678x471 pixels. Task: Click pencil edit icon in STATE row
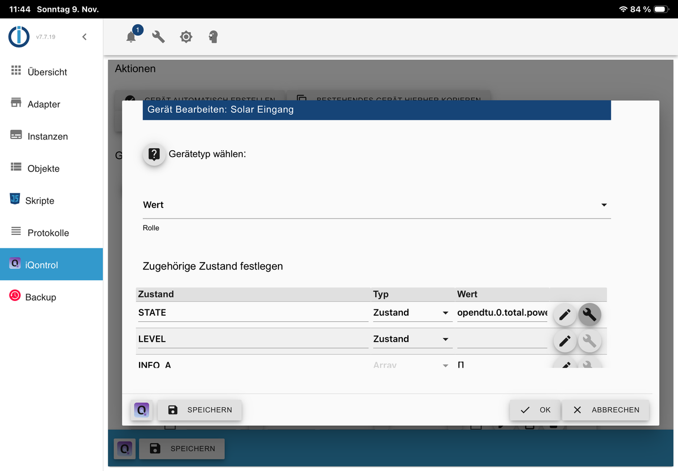tap(564, 315)
